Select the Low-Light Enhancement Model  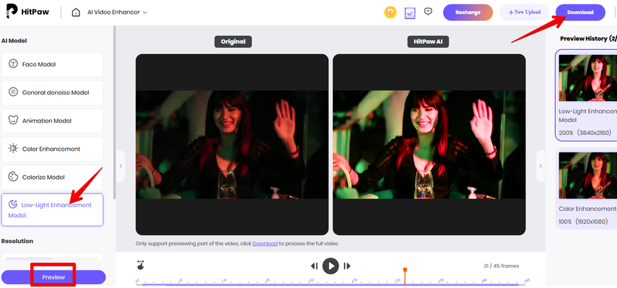(x=53, y=210)
